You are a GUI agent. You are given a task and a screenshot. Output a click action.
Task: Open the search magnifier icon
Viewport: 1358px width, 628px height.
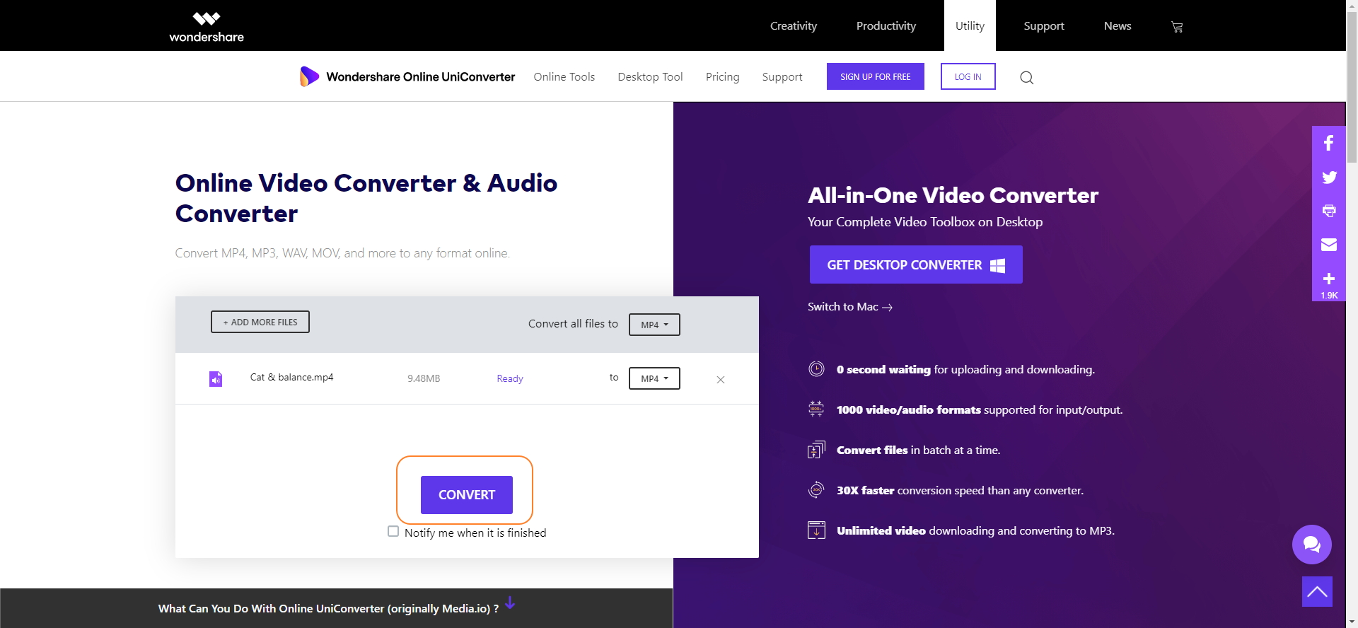click(x=1027, y=78)
